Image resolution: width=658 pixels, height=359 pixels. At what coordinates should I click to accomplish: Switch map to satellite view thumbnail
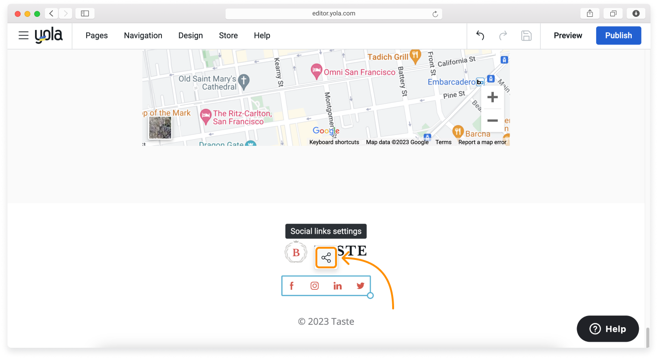click(x=160, y=128)
